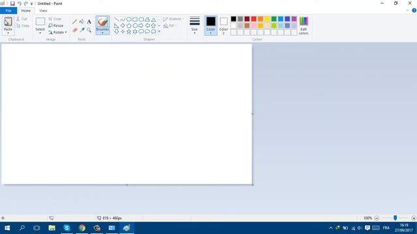Click the Save icon in title bar
Screen dimensions: 417x234
(x=12, y=4)
